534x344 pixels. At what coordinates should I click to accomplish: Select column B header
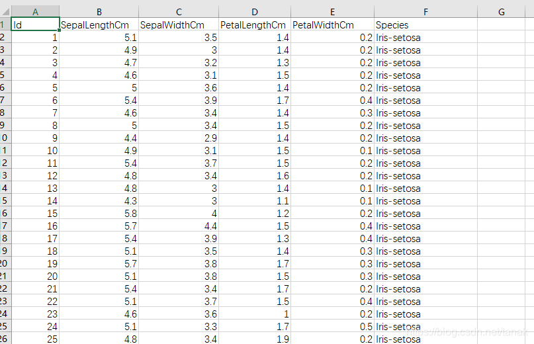tap(99, 12)
